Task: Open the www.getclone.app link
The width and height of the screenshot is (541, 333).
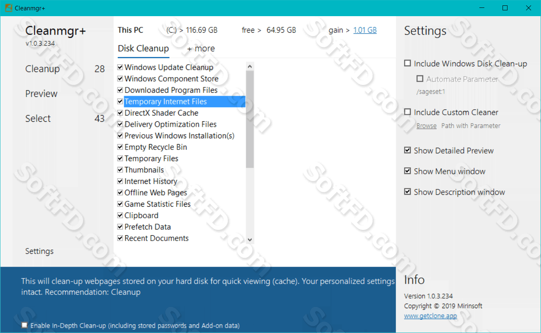Action: (431, 316)
